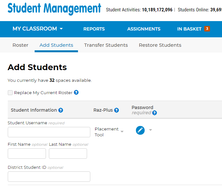This screenshot has height=186, width=222.
Task: Click the Student Information help icon
Action: [61, 110]
